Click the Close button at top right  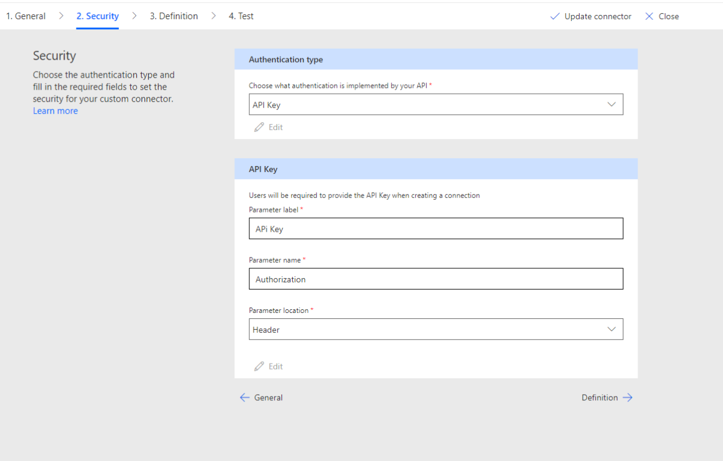668,16
